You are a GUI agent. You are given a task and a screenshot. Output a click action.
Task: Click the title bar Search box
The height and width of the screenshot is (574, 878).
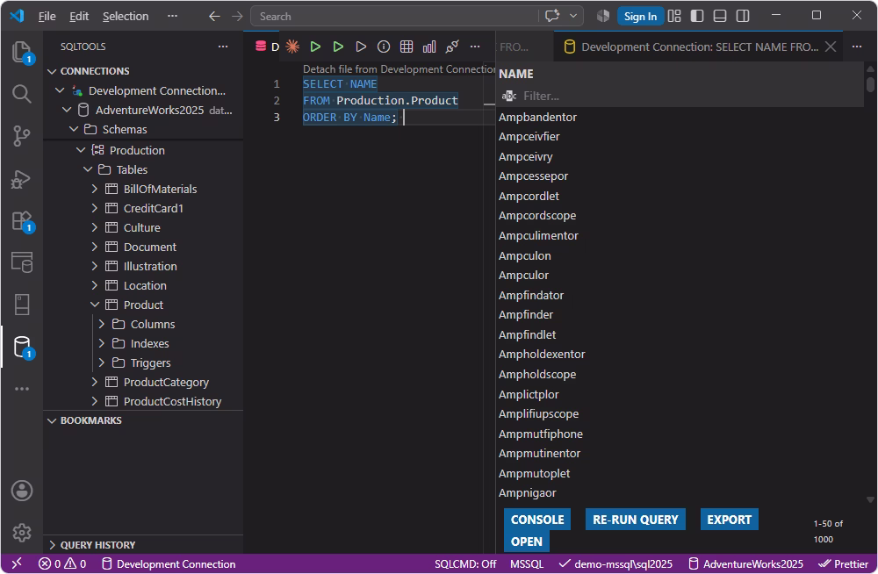(394, 17)
